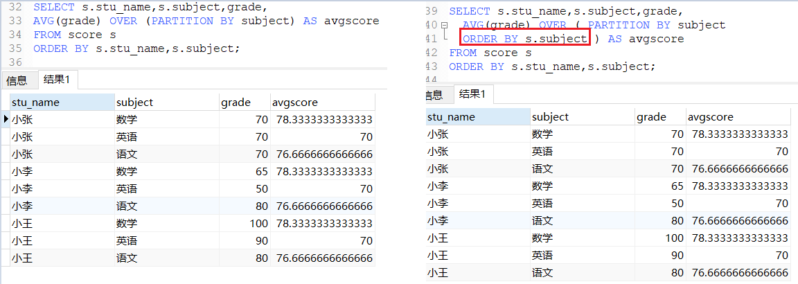Place cursor on FROM score s at line 42
The width and height of the screenshot is (798, 284).
pyautogui.click(x=490, y=53)
